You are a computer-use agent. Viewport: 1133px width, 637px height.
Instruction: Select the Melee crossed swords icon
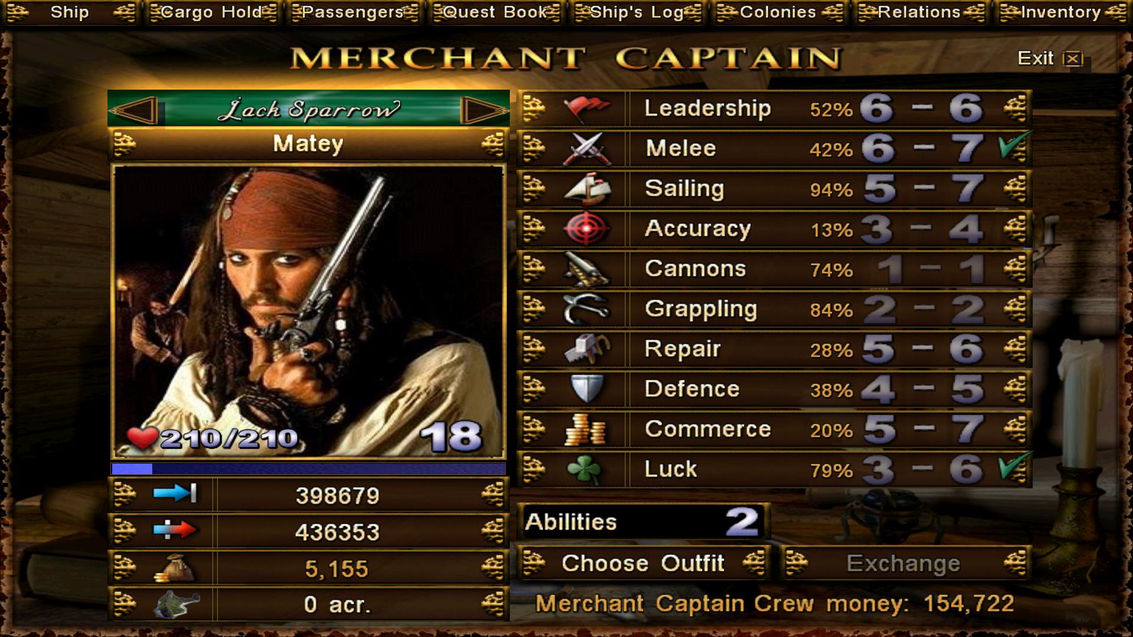[587, 149]
